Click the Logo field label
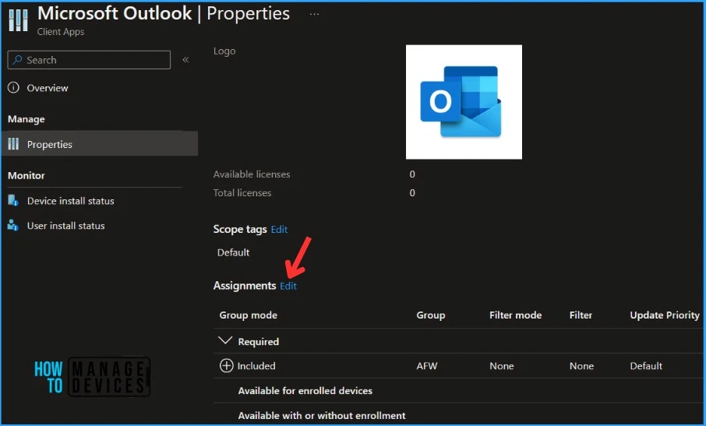The image size is (706, 426). coord(224,51)
